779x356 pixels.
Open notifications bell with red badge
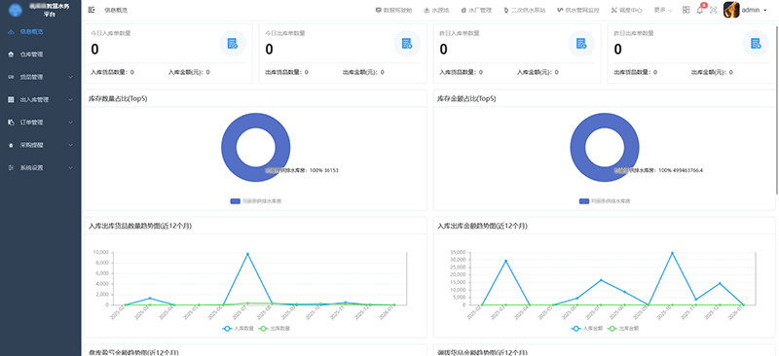700,10
